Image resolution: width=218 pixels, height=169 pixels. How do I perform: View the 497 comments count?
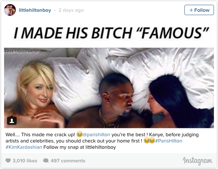[x=68, y=161]
